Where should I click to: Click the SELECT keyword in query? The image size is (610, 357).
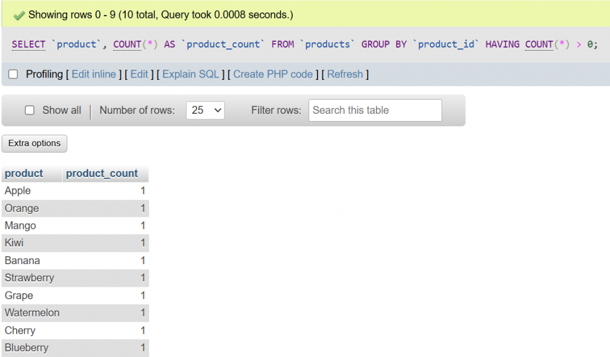click(29, 45)
